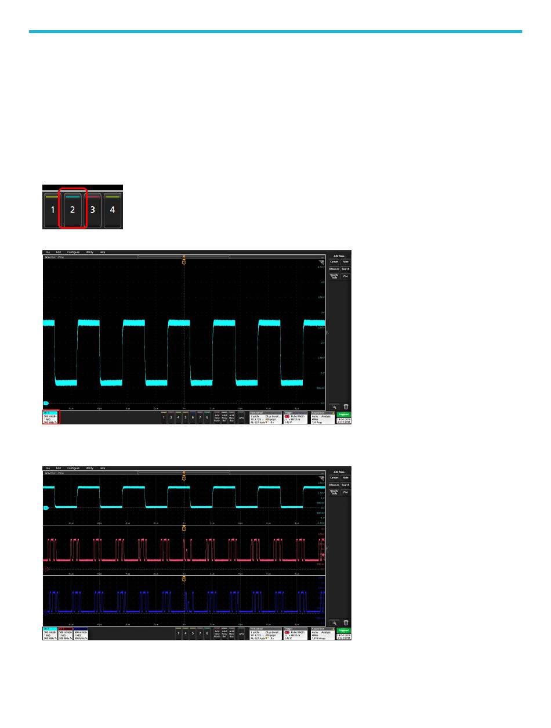Click trigger position marker in single-waveform screenshot
Image resolution: width=551 pixels, height=728 pixels.
(x=184, y=262)
